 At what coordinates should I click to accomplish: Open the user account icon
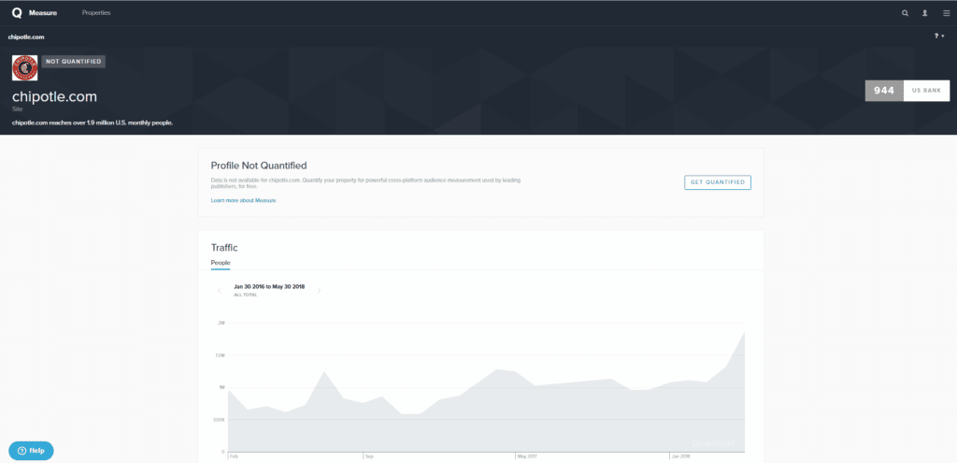(925, 13)
